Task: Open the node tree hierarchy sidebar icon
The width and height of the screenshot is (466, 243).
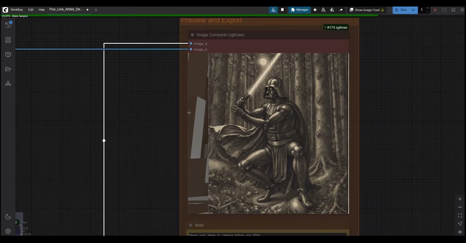Action: click(x=8, y=84)
